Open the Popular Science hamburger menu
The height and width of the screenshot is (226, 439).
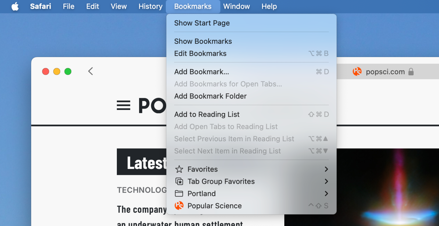[124, 105]
